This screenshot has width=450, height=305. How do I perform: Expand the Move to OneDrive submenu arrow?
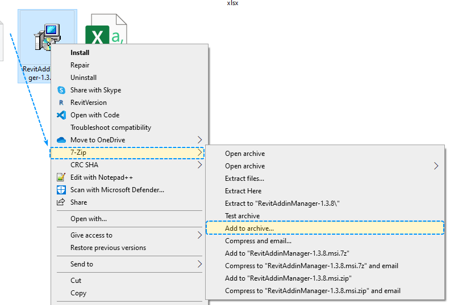(200, 140)
